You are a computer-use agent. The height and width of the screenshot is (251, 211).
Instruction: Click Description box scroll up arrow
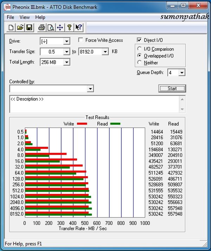click(x=182, y=99)
